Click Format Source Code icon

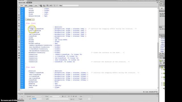click(19, 58)
